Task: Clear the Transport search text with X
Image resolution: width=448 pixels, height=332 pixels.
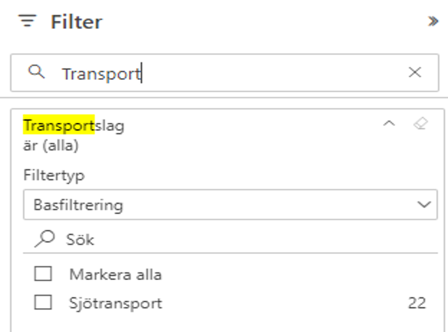Action: tap(415, 72)
